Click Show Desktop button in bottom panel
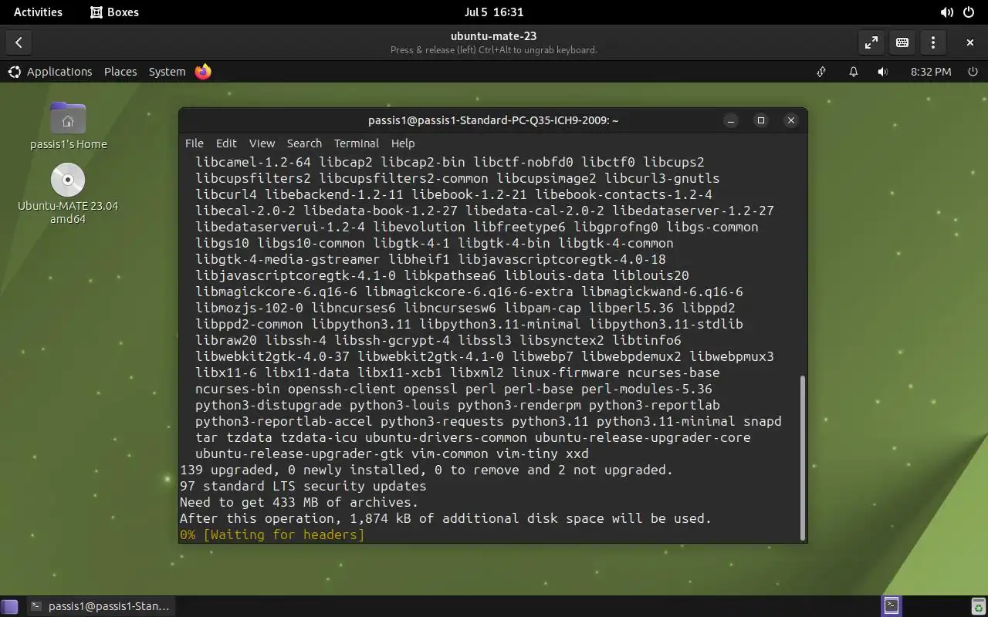This screenshot has width=988, height=617. pyautogui.click(x=9, y=606)
